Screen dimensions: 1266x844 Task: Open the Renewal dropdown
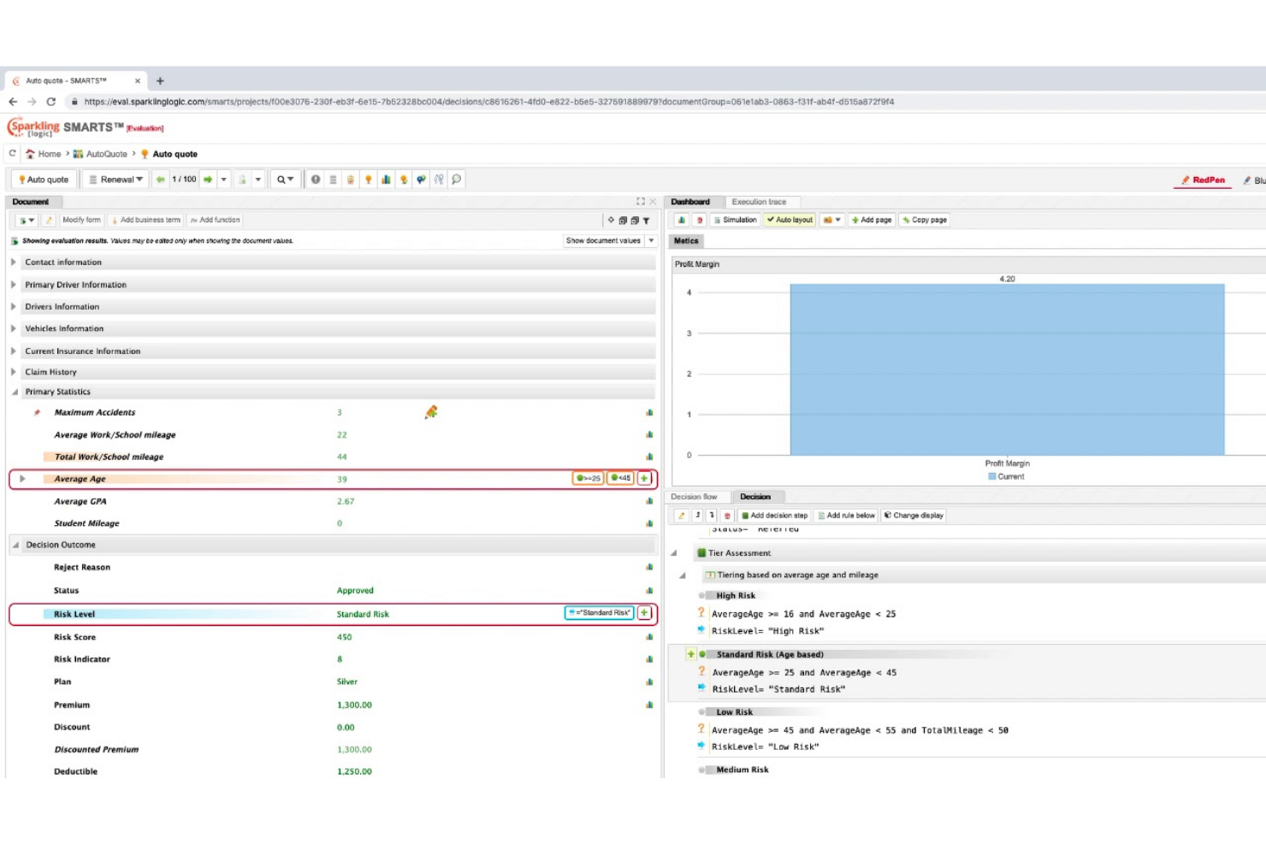[117, 180]
